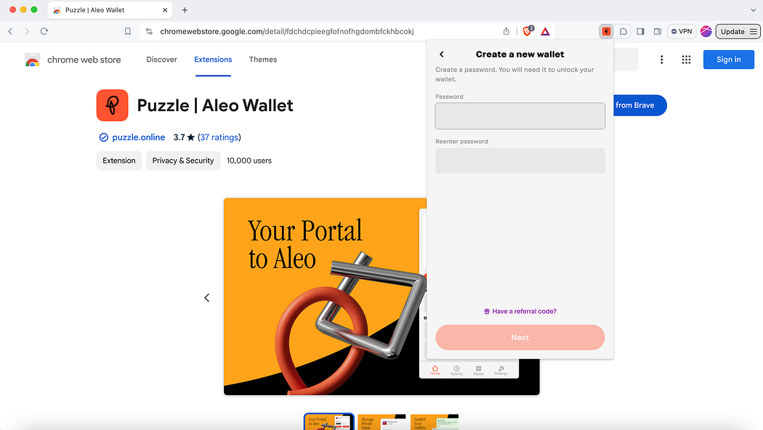Click the Next button in the wallet popup
Image resolution: width=763 pixels, height=430 pixels.
click(520, 338)
